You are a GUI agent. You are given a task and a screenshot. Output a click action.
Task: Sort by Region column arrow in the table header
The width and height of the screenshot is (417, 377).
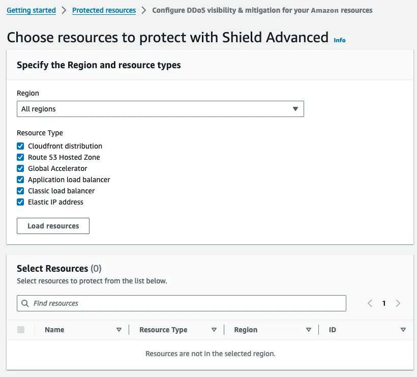(309, 330)
